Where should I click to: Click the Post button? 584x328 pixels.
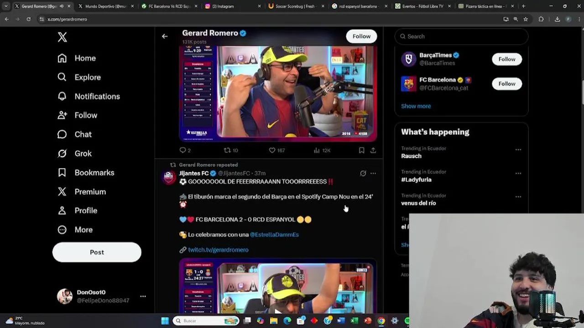[x=97, y=252]
